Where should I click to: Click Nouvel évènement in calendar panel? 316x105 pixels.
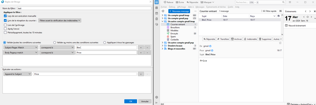tap(295, 26)
